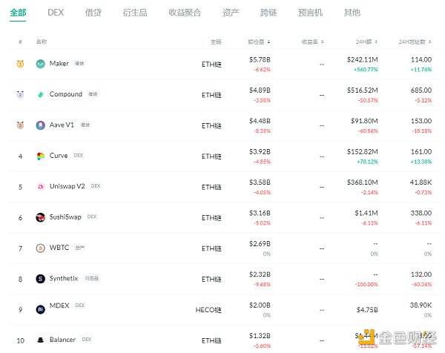445x353 pixels.
Task: Click the Uniswap V2 logo icon
Action: tap(41, 187)
